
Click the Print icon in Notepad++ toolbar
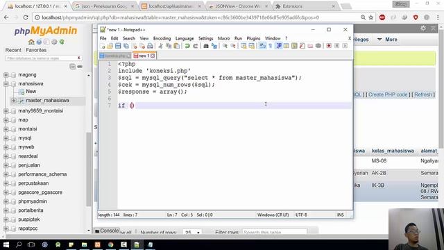(150, 46)
